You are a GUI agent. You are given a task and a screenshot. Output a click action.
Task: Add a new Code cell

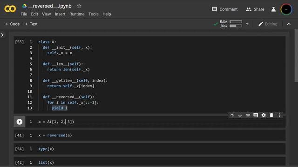tap(13, 24)
